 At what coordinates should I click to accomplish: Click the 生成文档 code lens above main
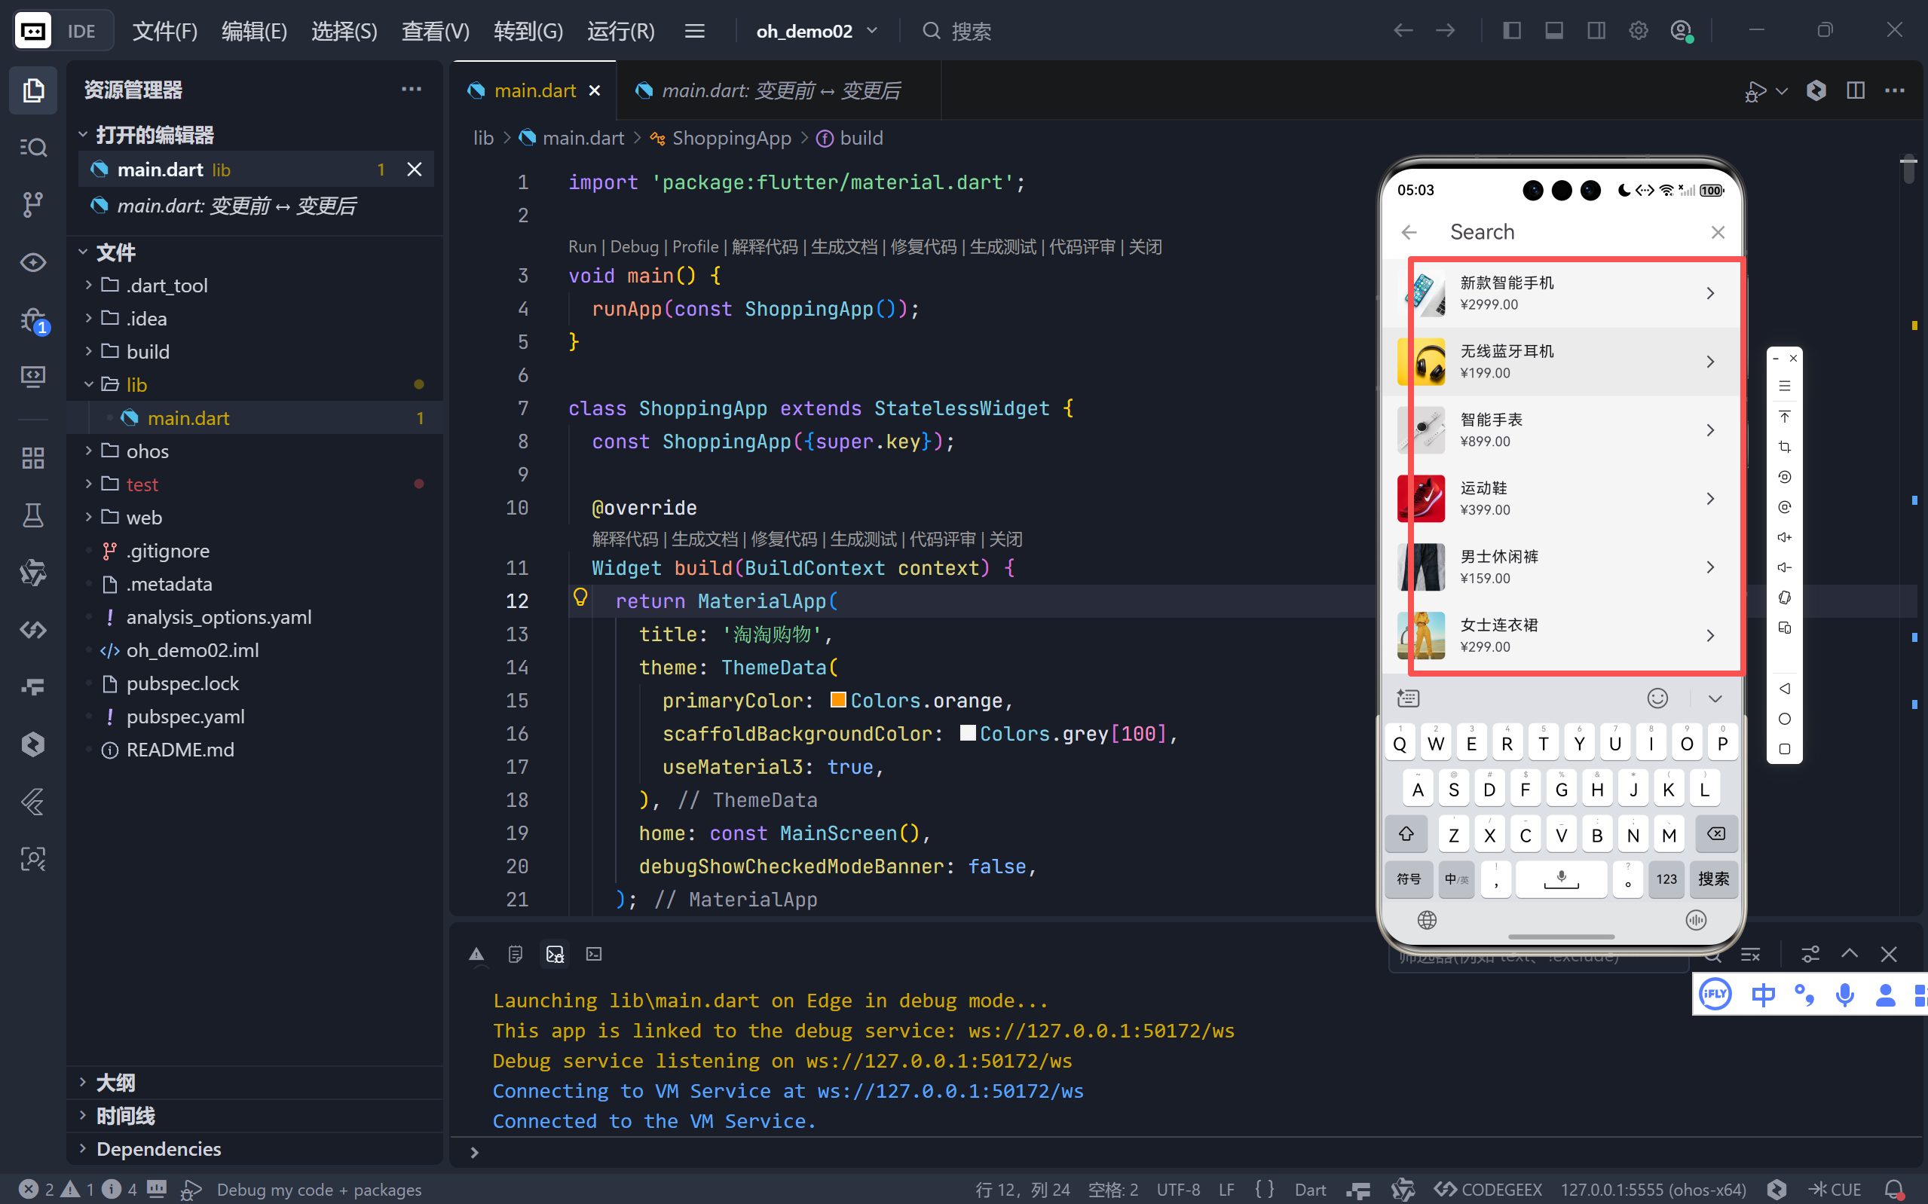click(843, 247)
